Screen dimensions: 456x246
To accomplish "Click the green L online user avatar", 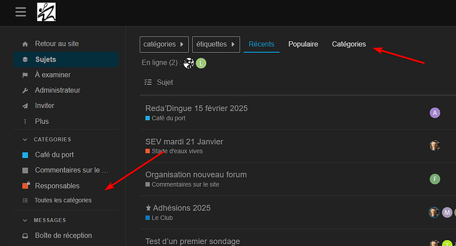I will point(201,63).
